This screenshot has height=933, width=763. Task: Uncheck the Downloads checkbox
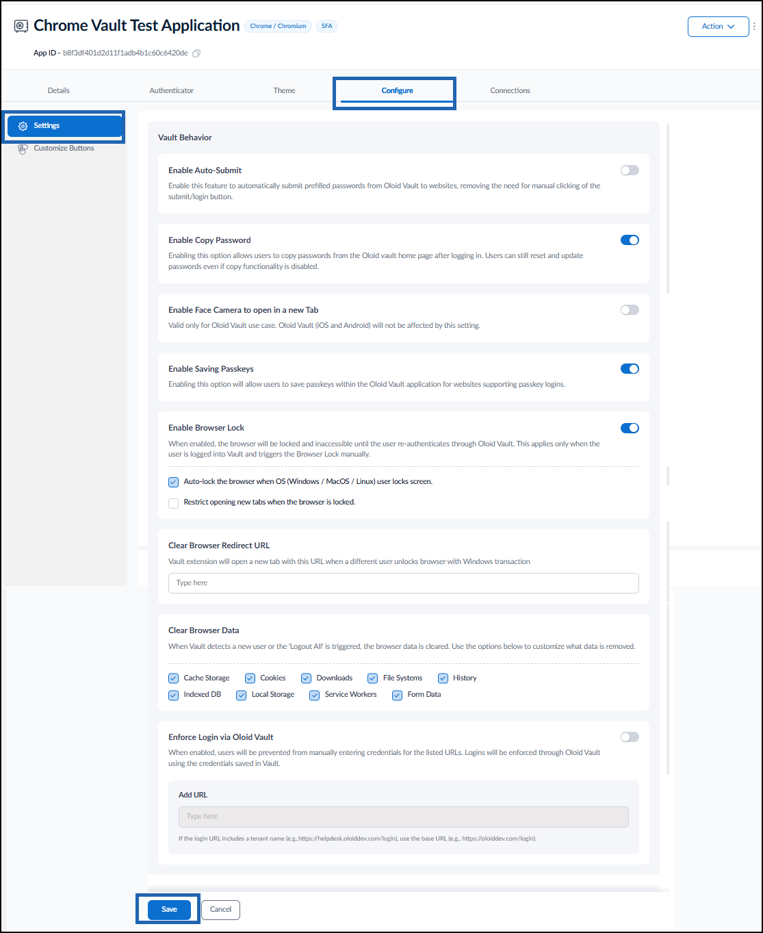pos(306,678)
